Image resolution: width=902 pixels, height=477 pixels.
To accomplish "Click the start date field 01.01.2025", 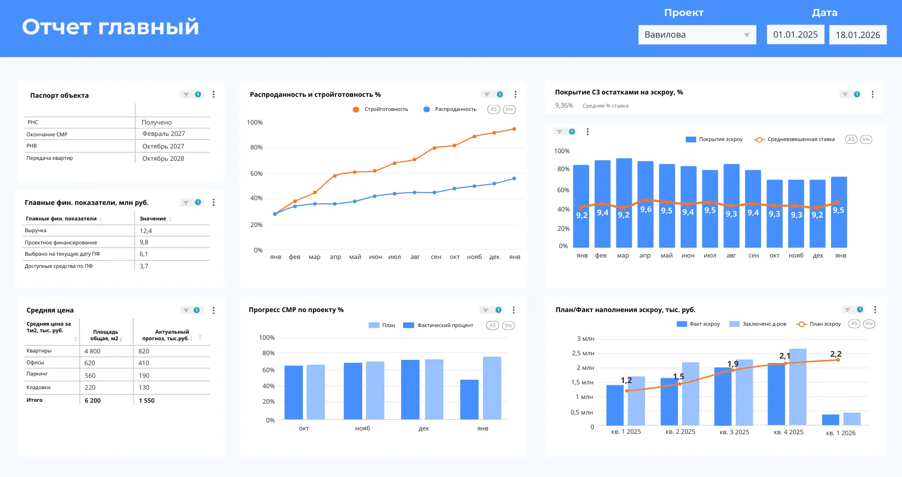I will click(795, 35).
